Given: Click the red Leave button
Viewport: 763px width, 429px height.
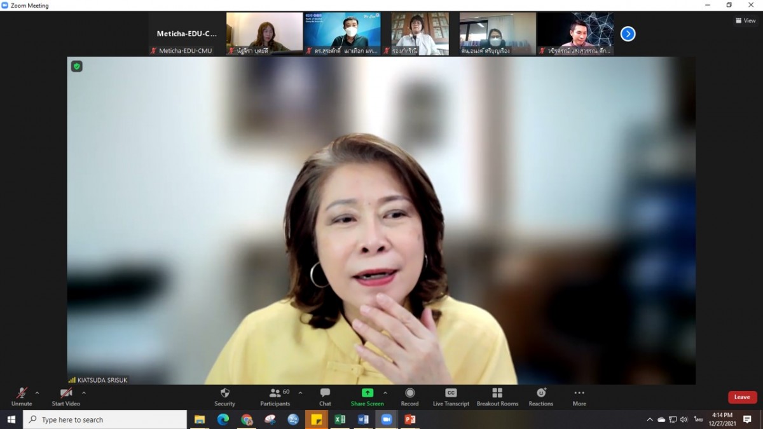Looking at the screenshot, I should [742, 397].
